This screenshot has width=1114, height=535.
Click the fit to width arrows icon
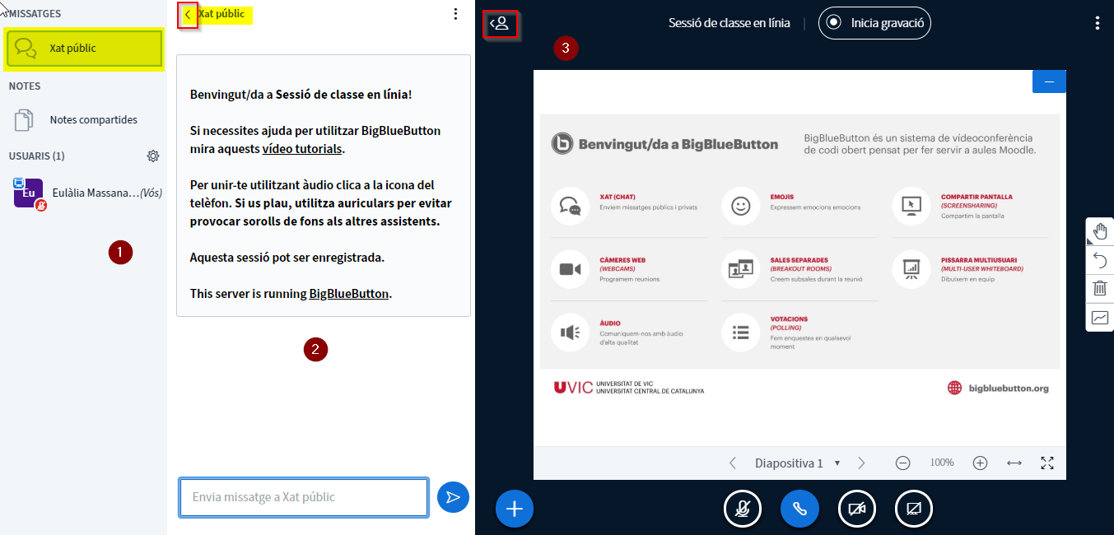click(1014, 463)
